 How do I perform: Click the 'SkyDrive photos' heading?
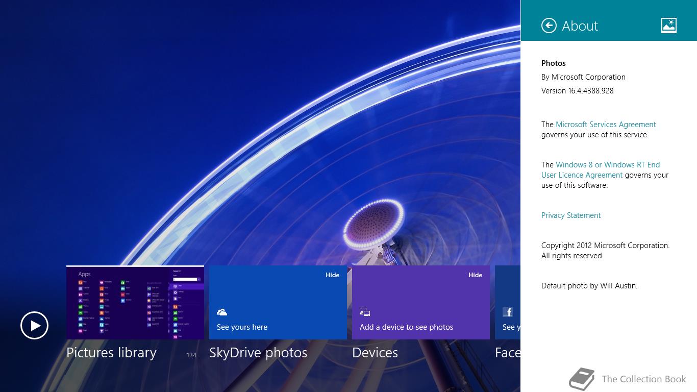click(x=258, y=353)
